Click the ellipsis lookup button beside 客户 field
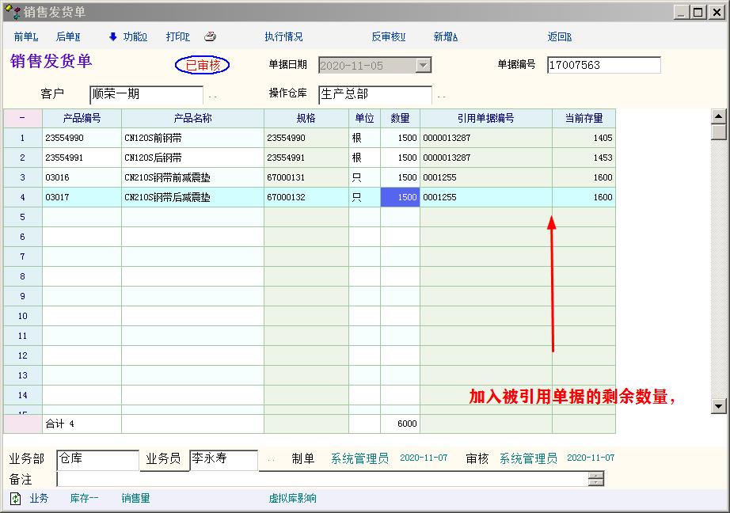Image resolution: width=730 pixels, height=513 pixels. [x=212, y=96]
